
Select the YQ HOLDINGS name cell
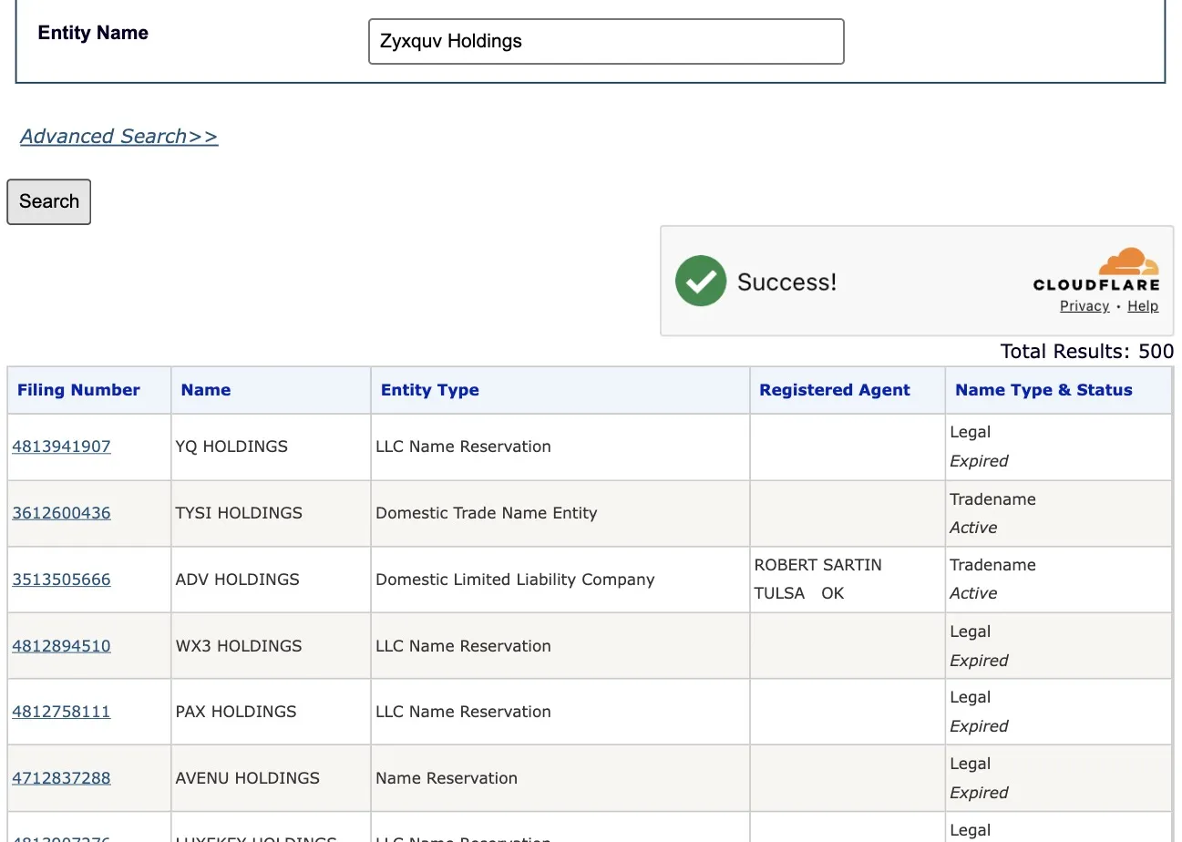pyautogui.click(x=271, y=447)
